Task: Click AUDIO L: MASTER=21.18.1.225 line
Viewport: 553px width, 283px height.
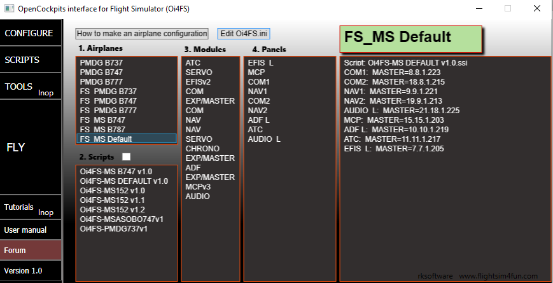Action: click(x=402, y=110)
